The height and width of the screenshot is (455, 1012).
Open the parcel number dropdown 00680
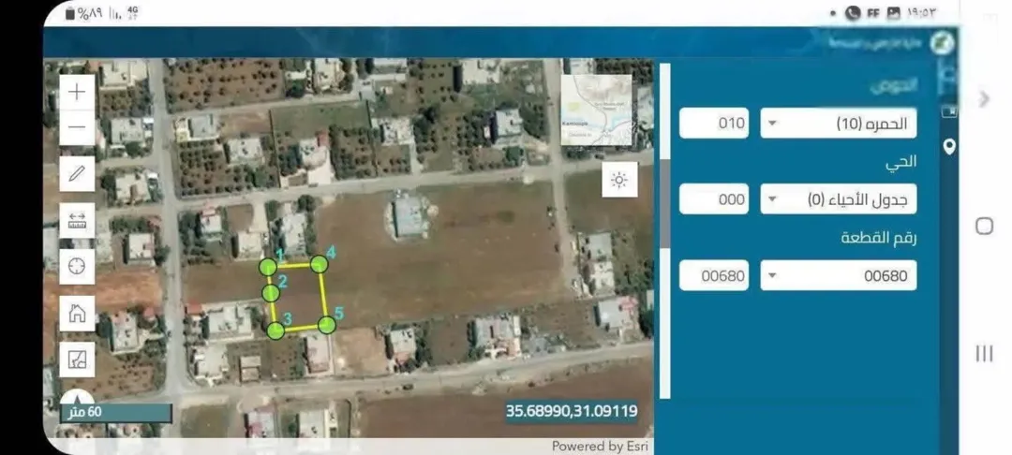839,276
